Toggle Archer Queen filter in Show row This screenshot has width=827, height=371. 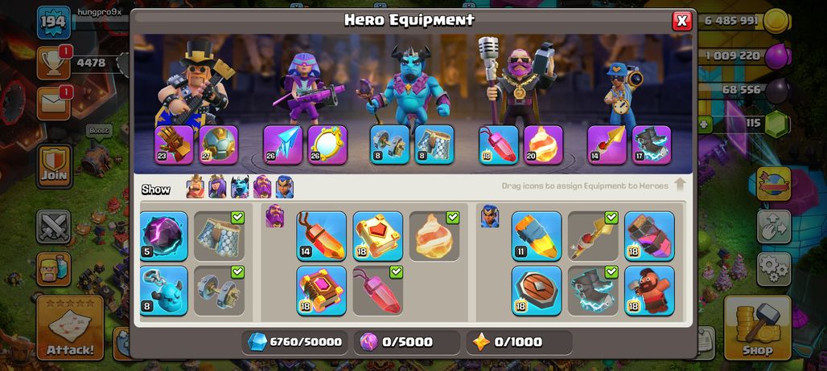click(217, 187)
